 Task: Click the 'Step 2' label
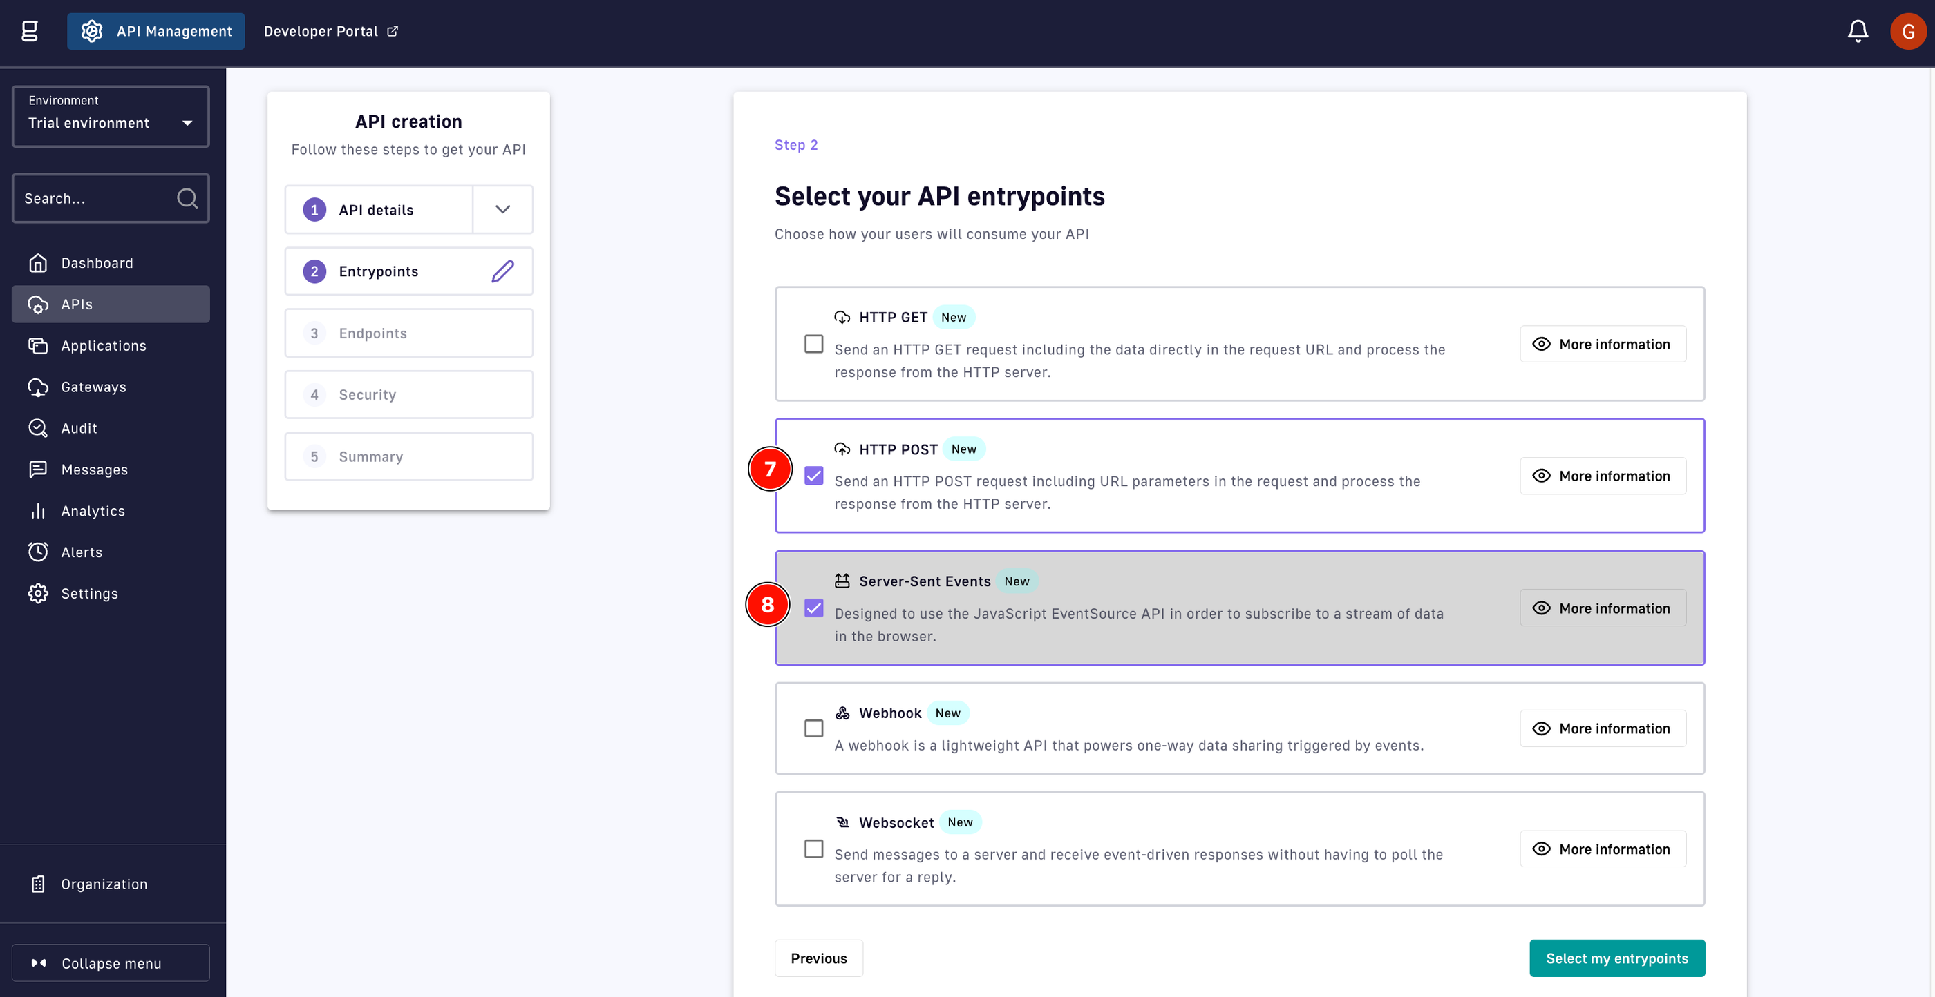tap(796, 145)
